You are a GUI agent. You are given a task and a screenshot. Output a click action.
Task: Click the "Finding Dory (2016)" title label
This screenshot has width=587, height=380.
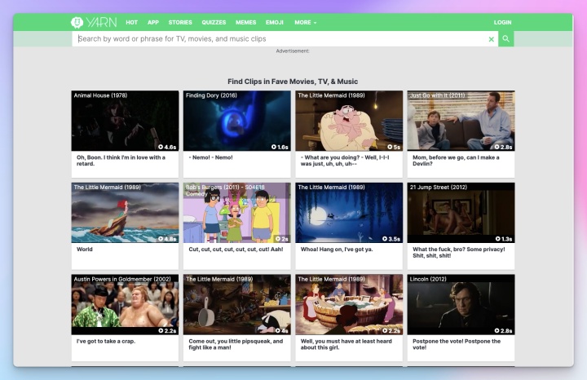click(x=211, y=95)
